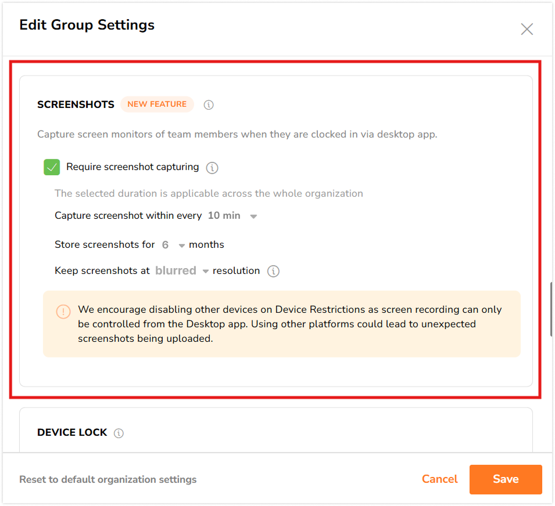Open the 10 min capture interval dropdown
Viewport: 555px width, 506px height.
click(x=232, y=216)
